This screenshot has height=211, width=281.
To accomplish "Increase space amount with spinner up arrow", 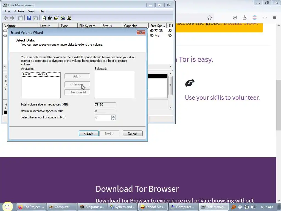I will (x=113, y=116).
